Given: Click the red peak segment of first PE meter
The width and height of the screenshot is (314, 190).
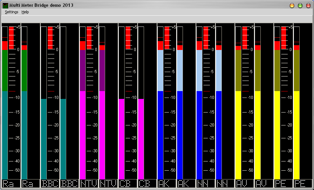Looking at the screenshot, I should 277,46.
